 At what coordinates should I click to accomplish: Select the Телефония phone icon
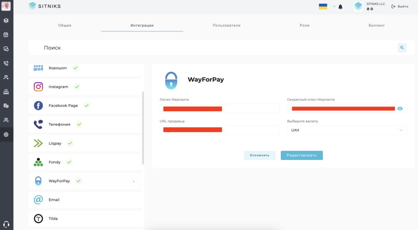[x=38, y=124]
